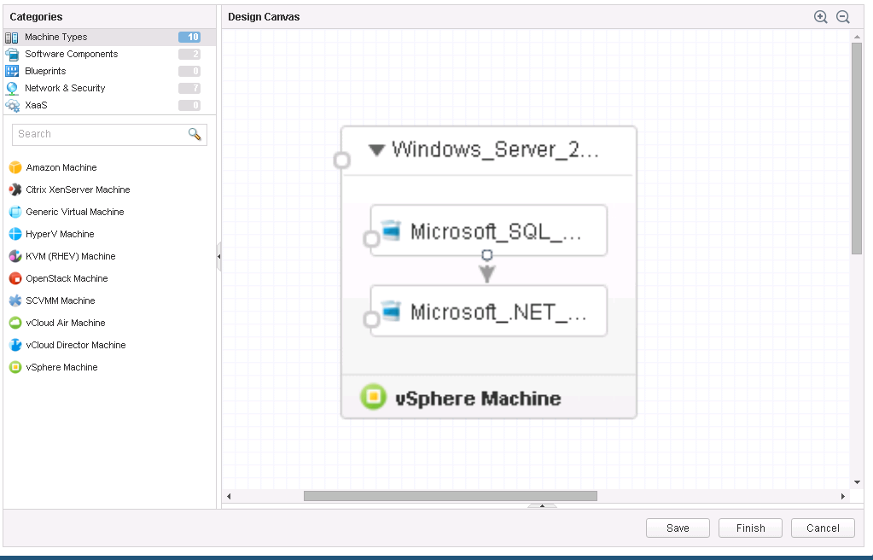Select the Microsoft_SQL_... component label

[496, 231]
